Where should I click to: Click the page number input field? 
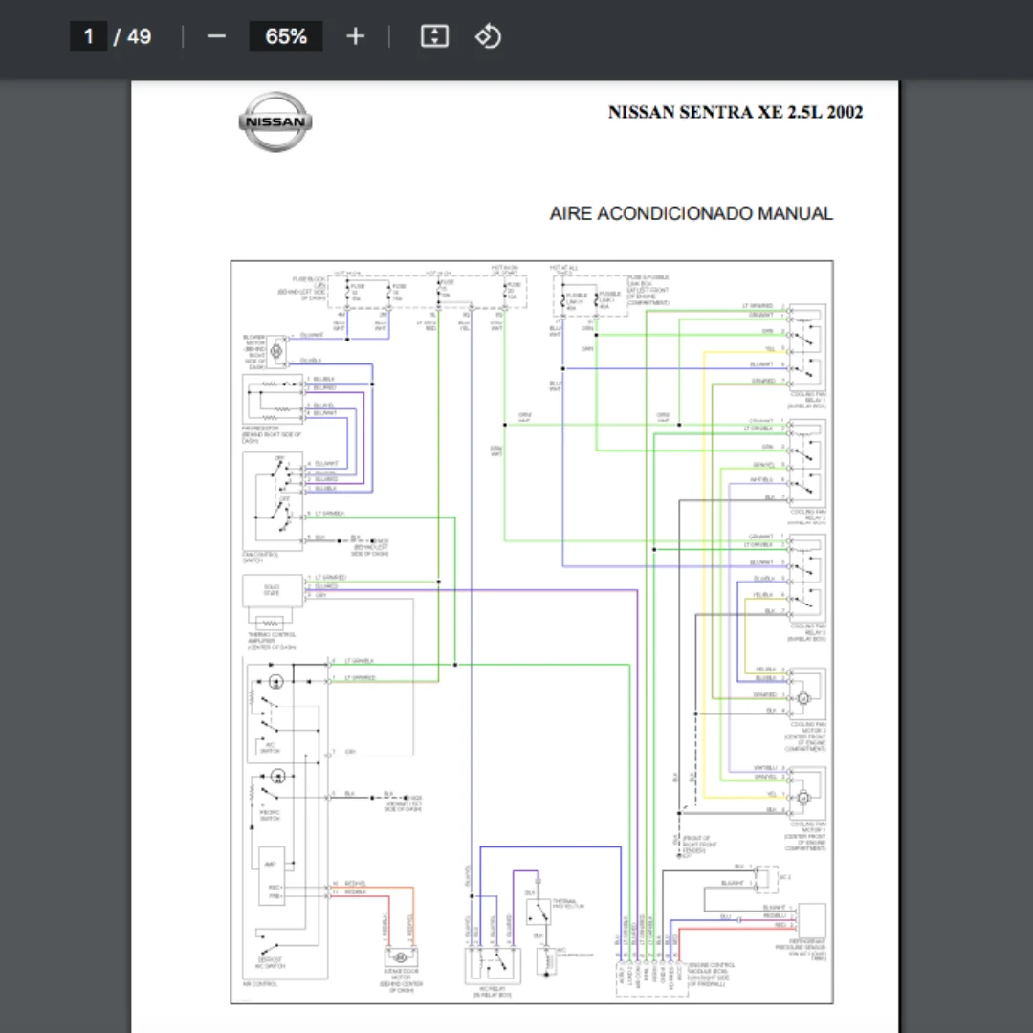88,36
